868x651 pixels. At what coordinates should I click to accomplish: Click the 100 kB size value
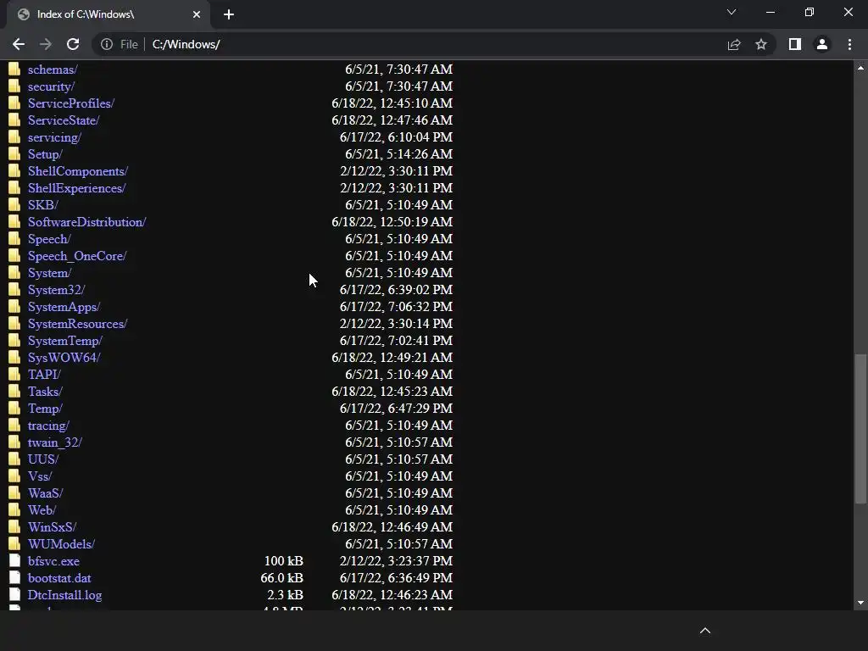[x=283, y=561]
